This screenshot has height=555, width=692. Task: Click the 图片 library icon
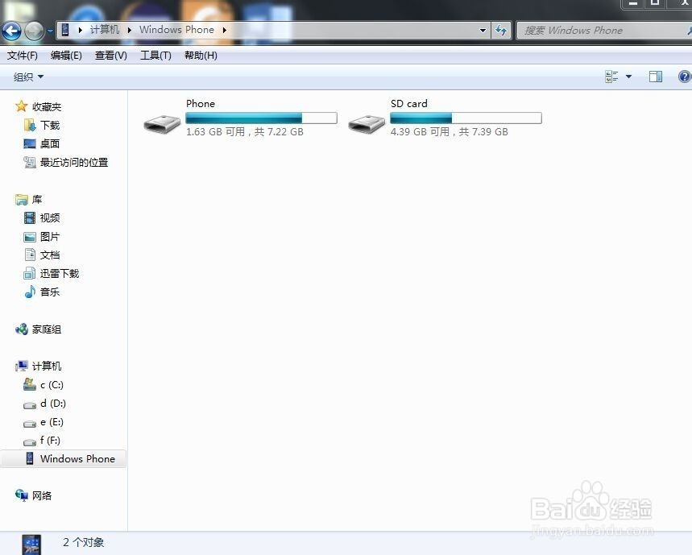tap(30, 237)
